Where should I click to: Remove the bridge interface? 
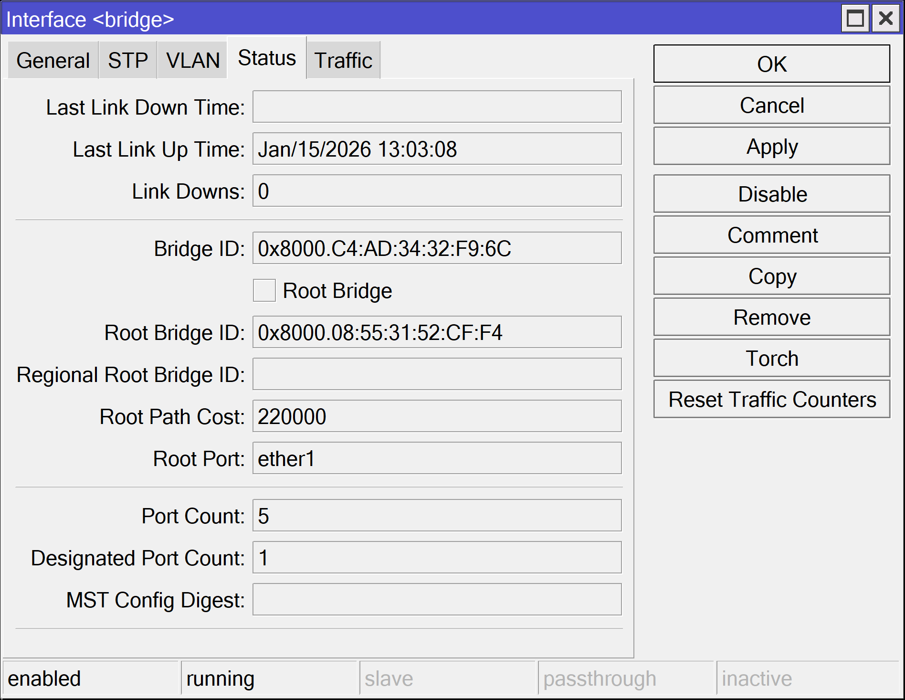tap(771, 317)
